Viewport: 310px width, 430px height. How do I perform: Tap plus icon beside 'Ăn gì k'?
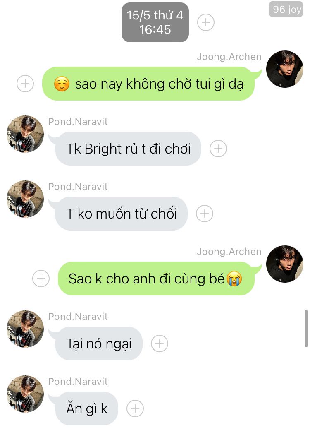(135, 408)
